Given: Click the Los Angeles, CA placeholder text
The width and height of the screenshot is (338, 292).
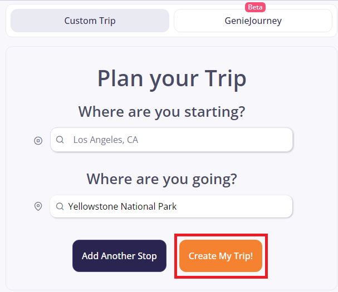Looking at the screenshot, I should click(x=106, y=140).
